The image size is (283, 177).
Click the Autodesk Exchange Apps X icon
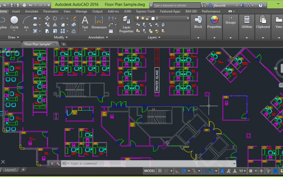242,5
